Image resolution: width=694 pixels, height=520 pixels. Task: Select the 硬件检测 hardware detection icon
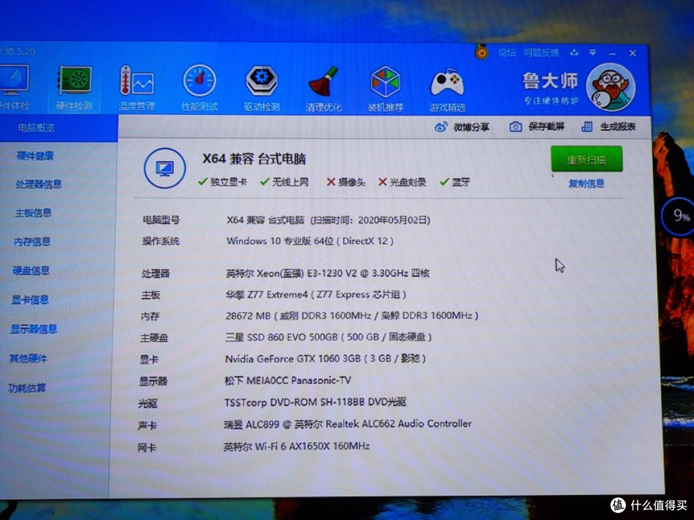pyautogui.click(x=75, y=87)
